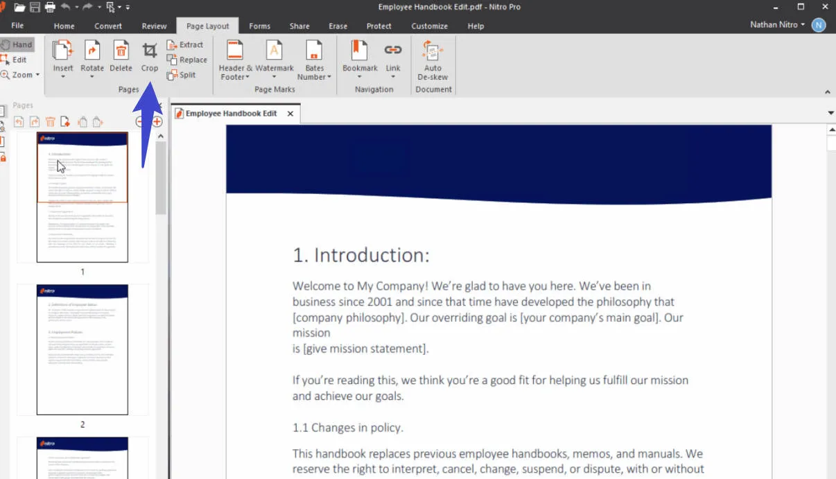The height and width of the screenshot is (479, 836).
Task: Select the Crop pages tool
Action: (x=150, y=57)
